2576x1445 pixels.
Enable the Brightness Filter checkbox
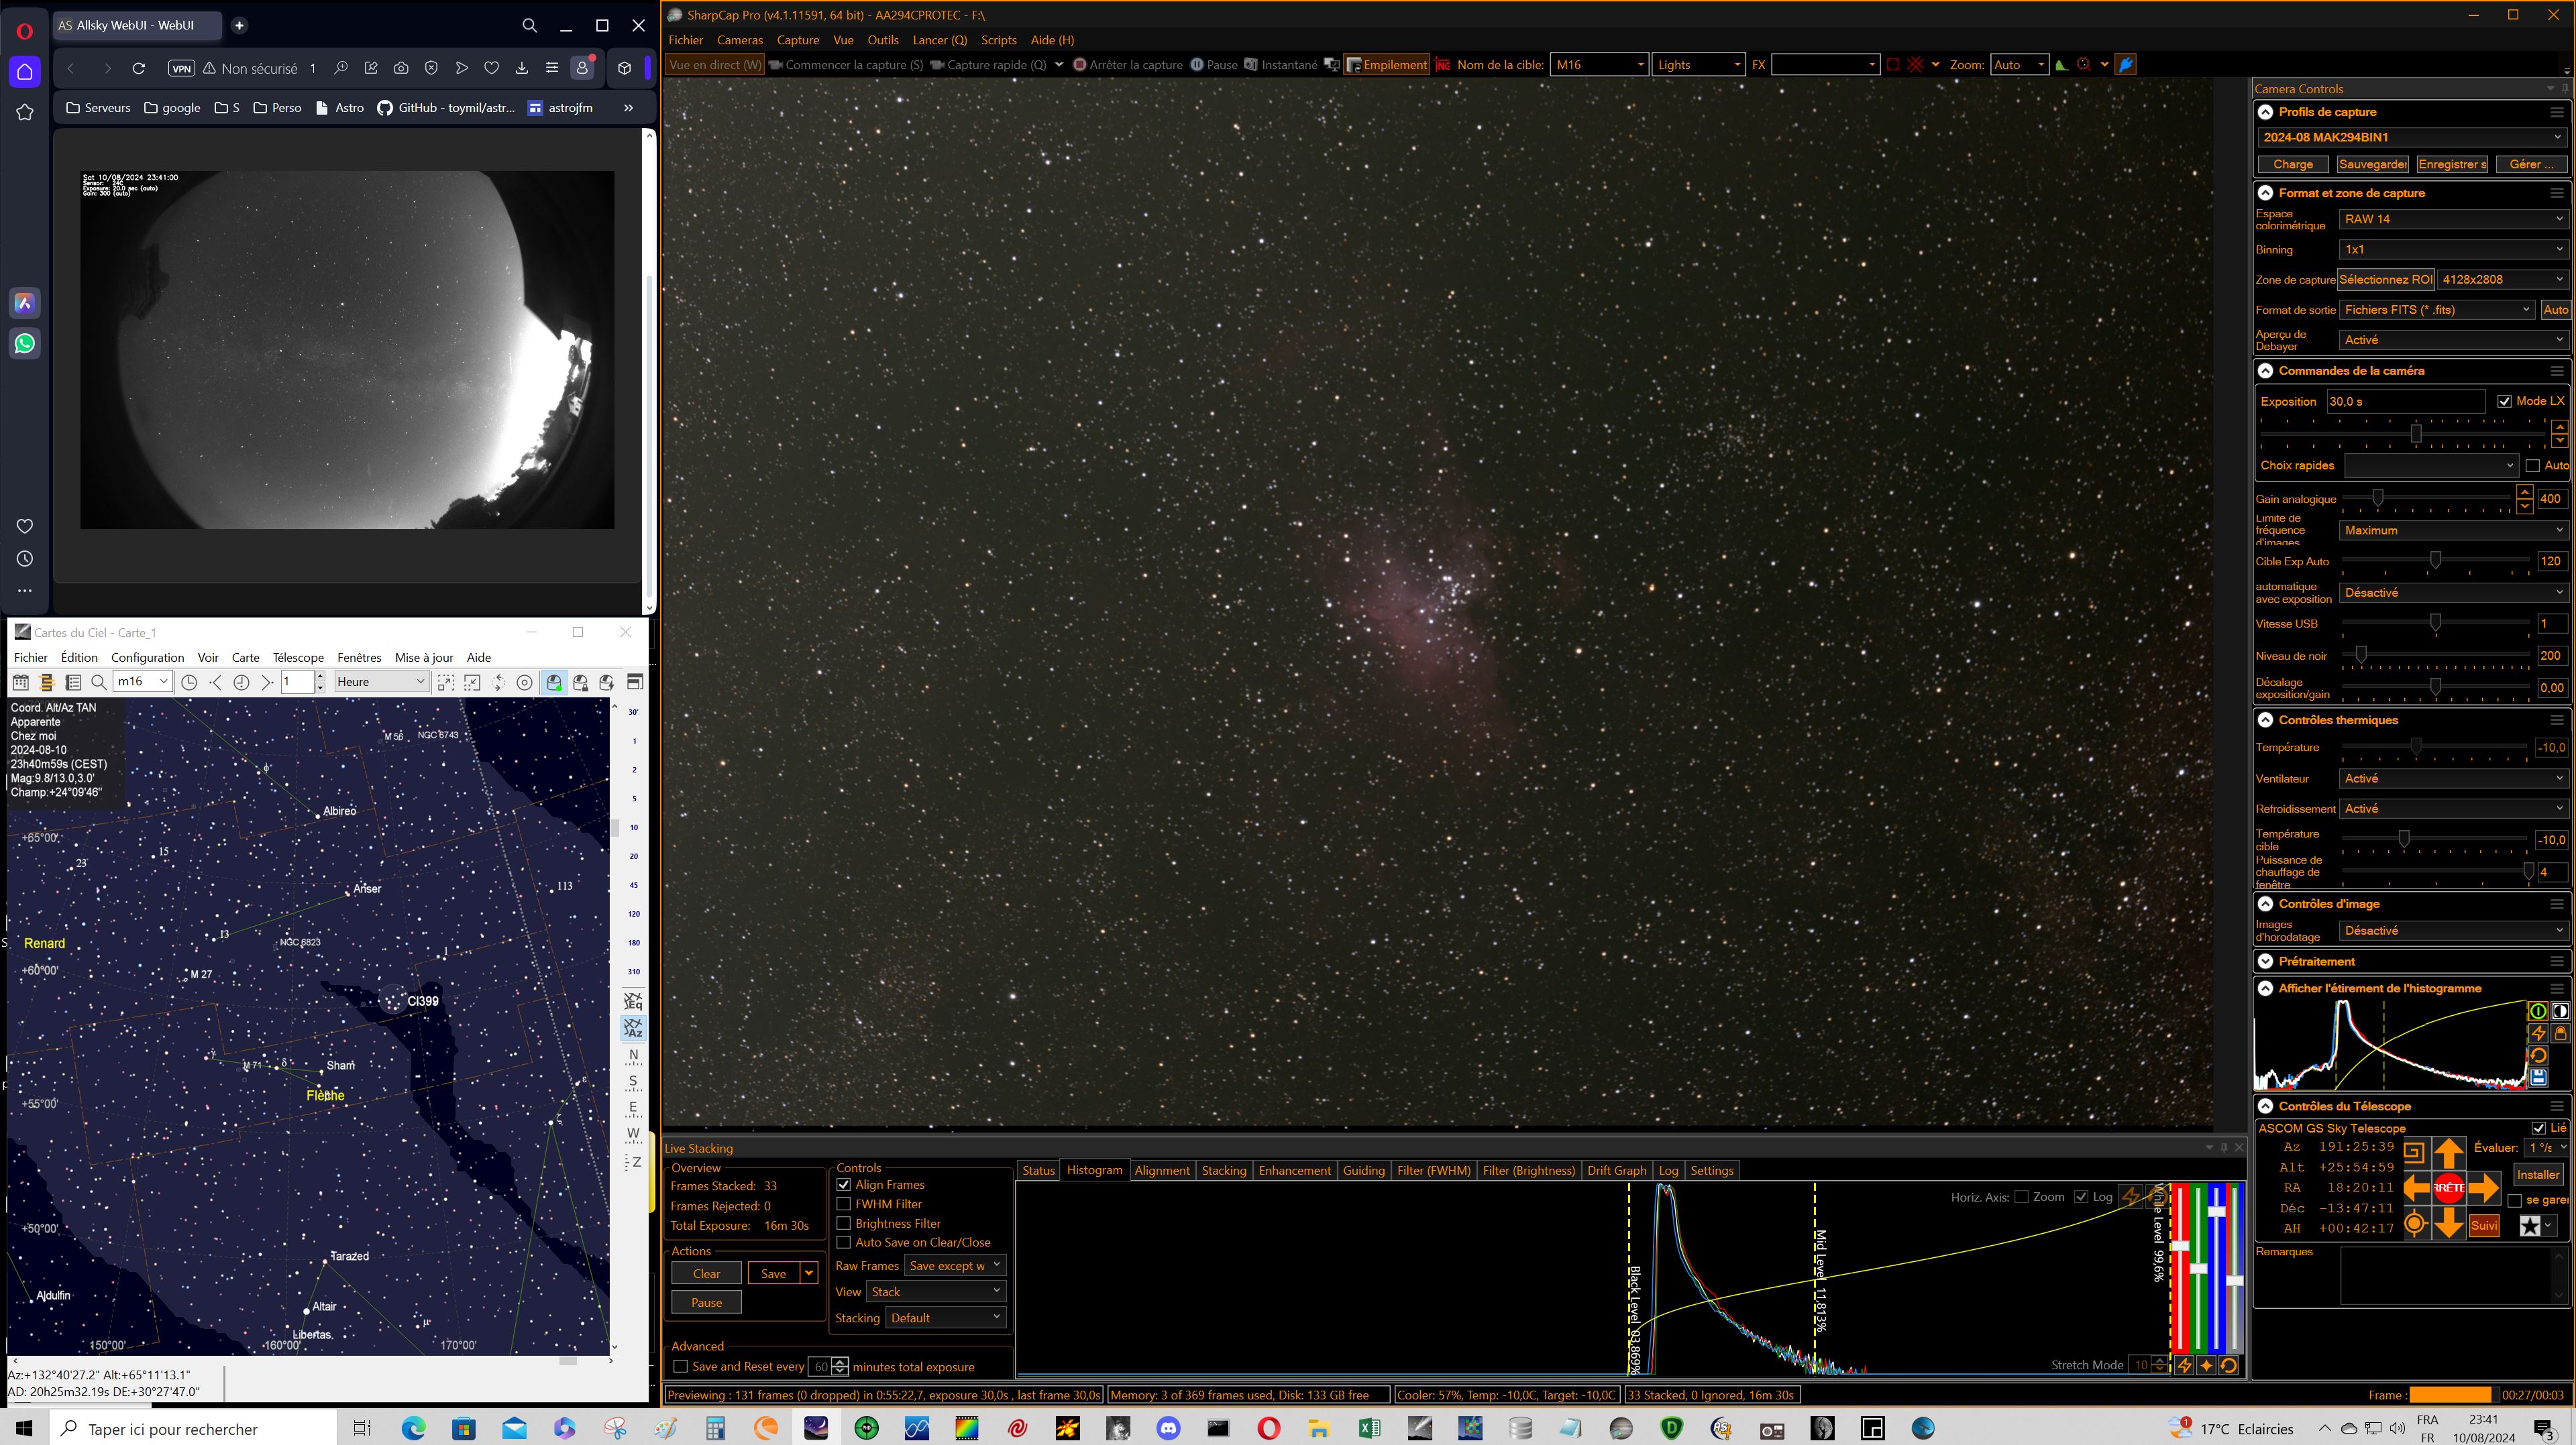(843, 1223)
